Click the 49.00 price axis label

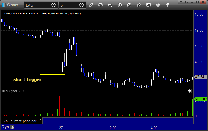pos(199,30)
